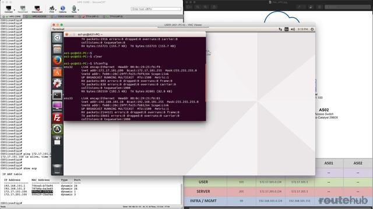Click the rotate button in Preview toolbar
The height and width of the screenshot is (209, 373).
pos(311,7)
